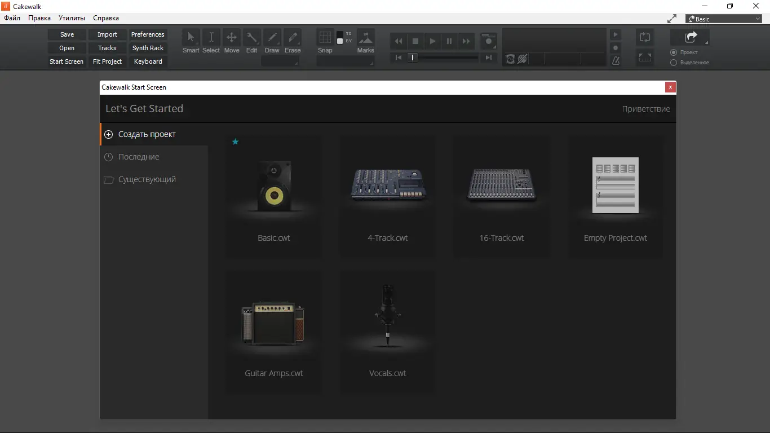
Task: Open the Basic workspace dropdown
Action: coord(724,19)
